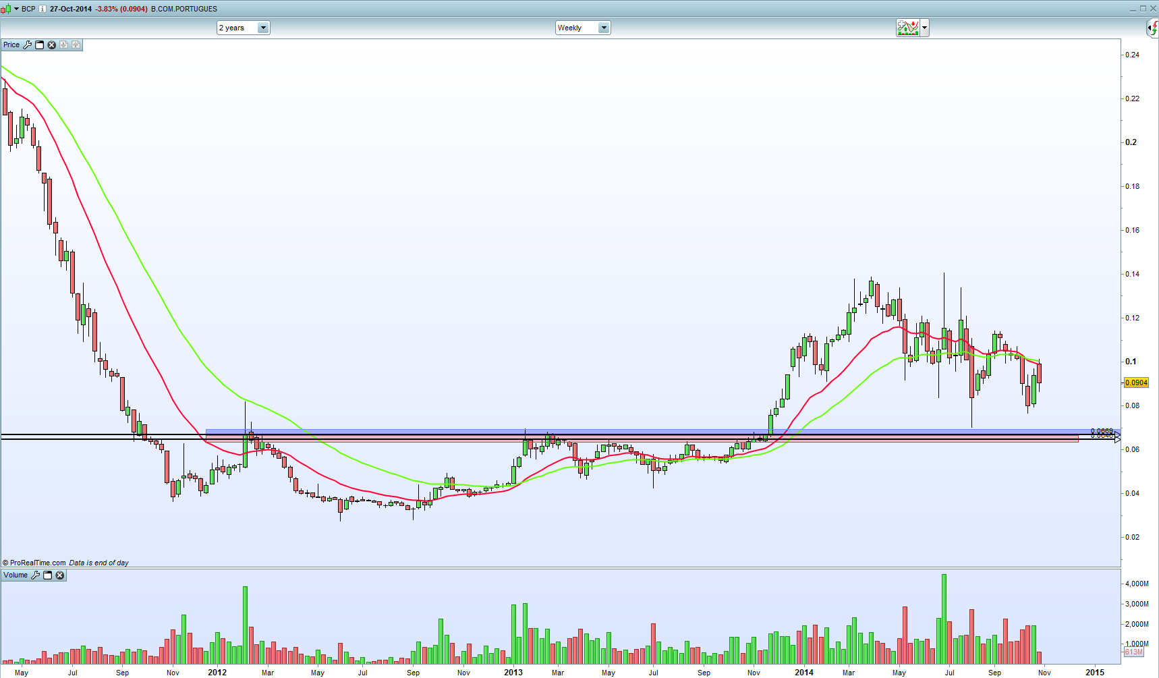Screen dimensions: 1159x678
Task: Open the BCP instrument info icon
Action: click(x=43, y=9)
